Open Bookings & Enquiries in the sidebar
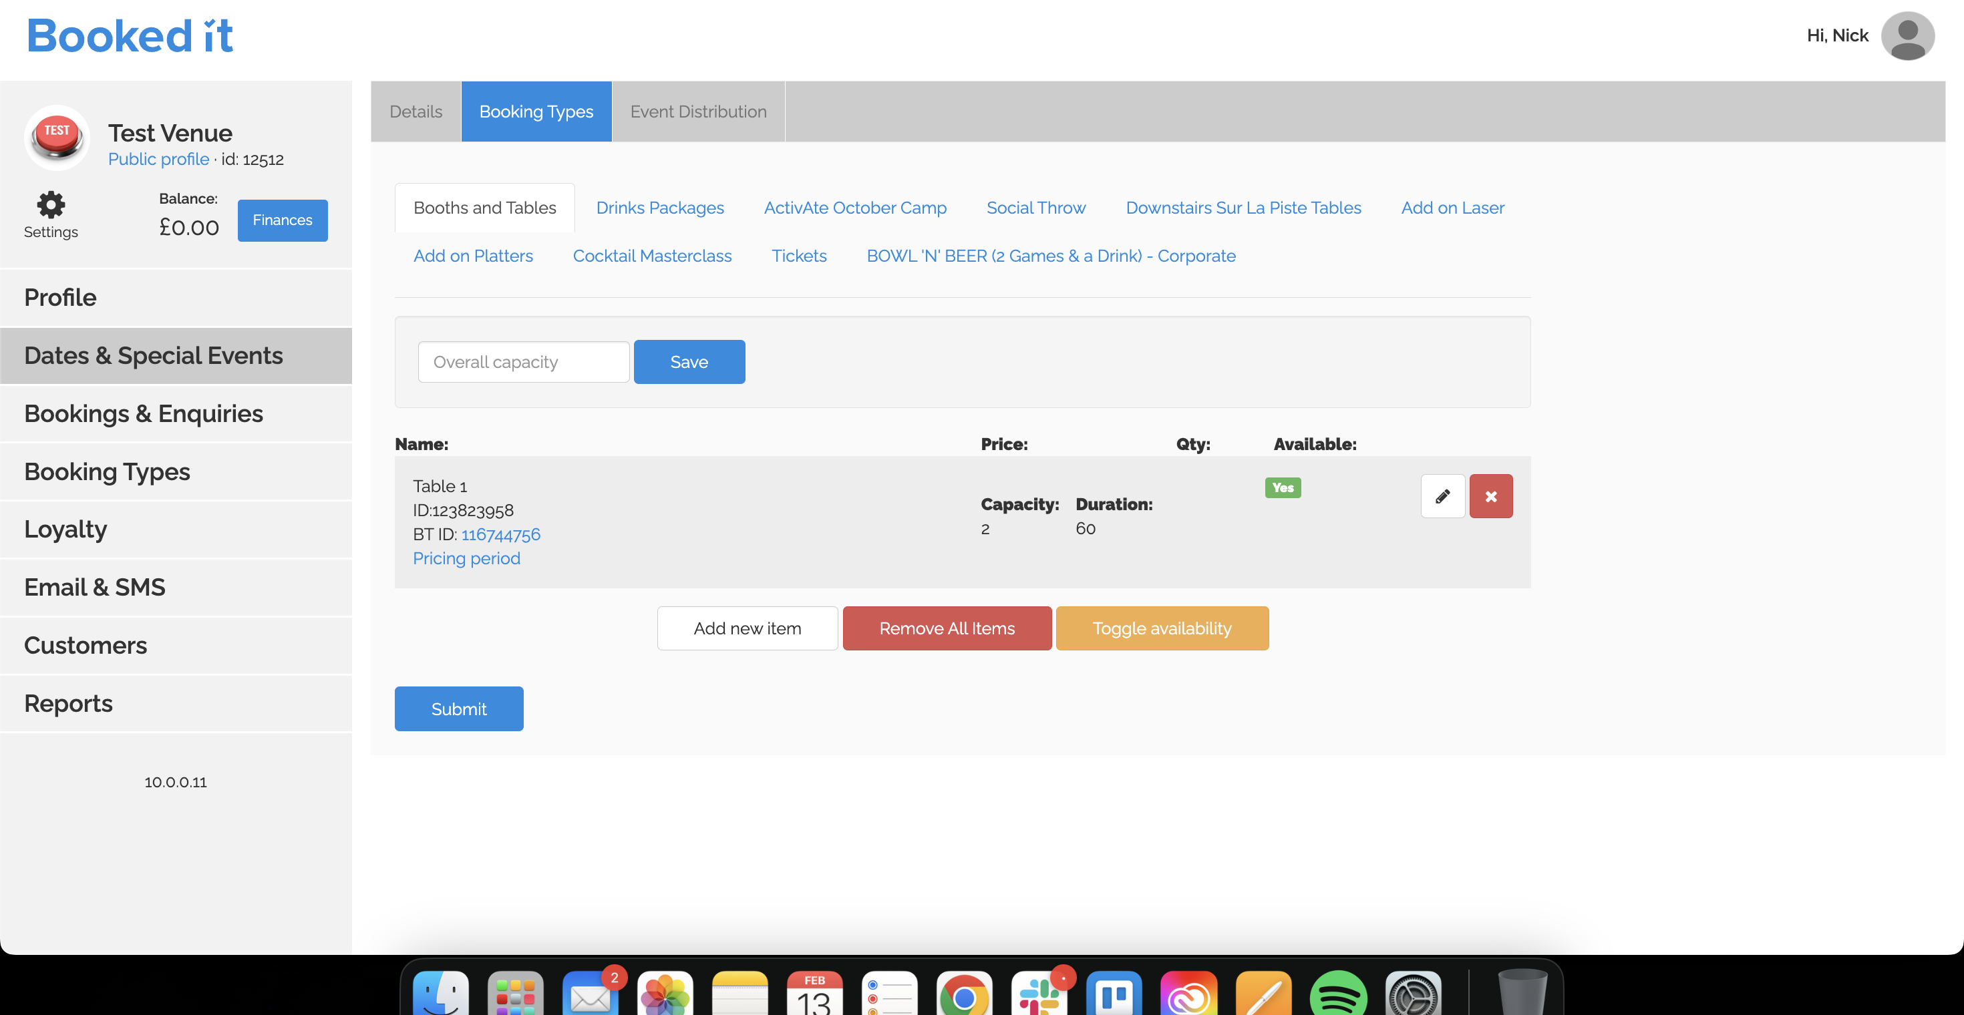The height and width of the screenshot is (1015, 1964). pos(144,413)
